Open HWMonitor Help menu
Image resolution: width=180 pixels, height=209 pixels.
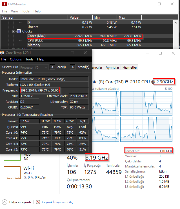(x=37, y=11)
